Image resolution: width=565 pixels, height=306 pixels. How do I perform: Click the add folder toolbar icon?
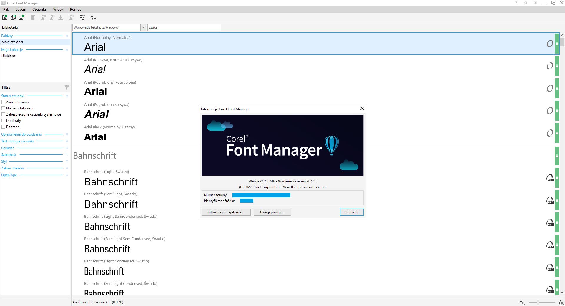pos(5,18)
